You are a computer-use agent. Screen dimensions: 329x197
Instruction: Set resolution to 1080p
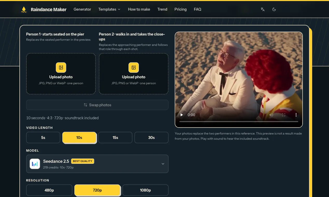pos(145,190)
